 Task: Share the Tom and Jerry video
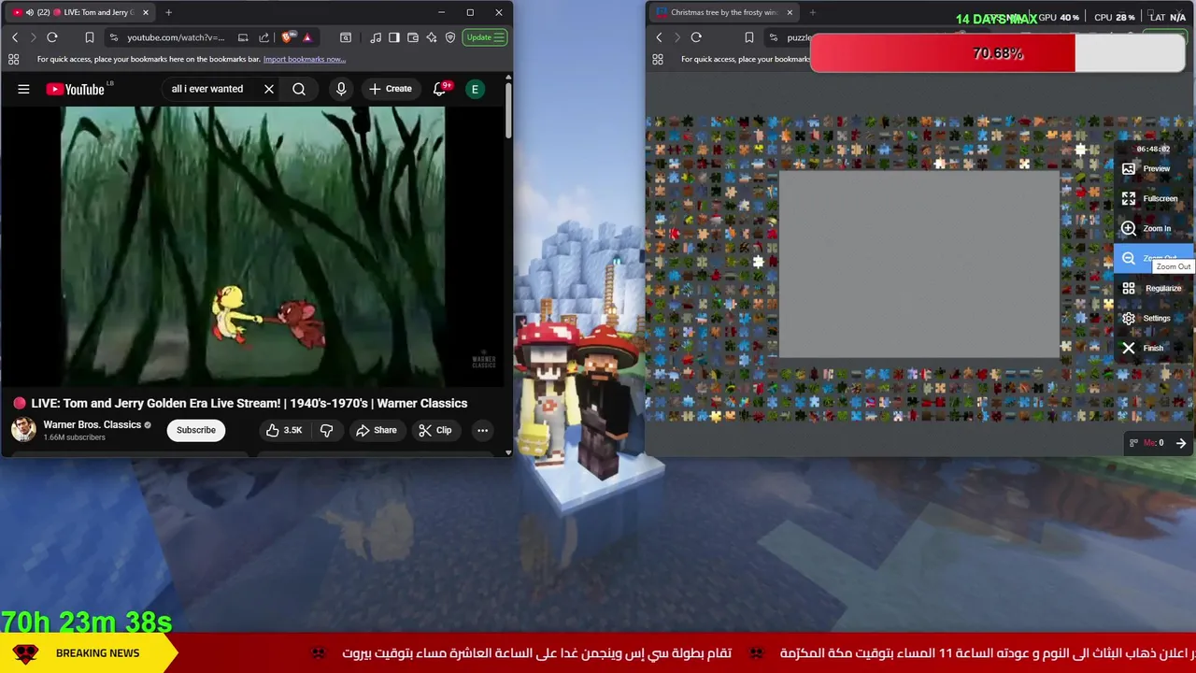click(376, 430)
